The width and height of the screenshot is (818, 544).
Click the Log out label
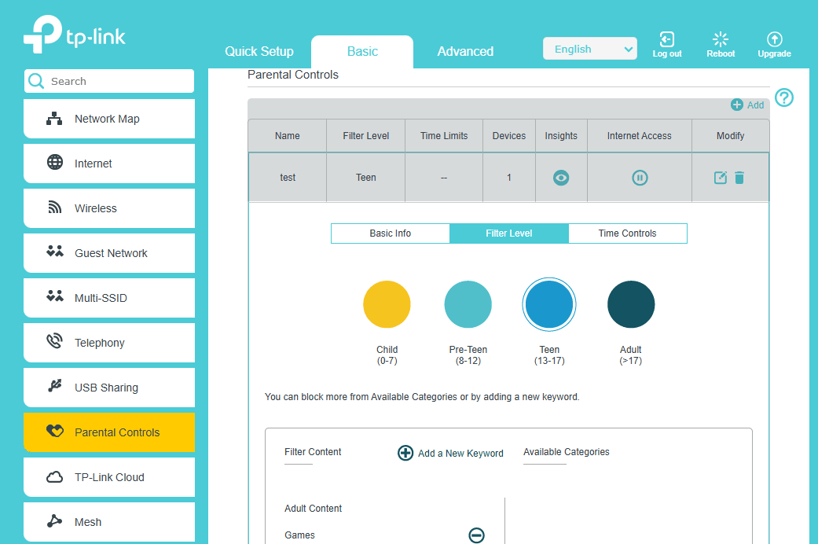[x=666, y=53]
